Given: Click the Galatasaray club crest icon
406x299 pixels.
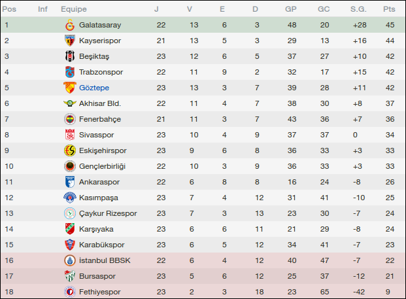Looking at the screenshot, I should [69, 25].
